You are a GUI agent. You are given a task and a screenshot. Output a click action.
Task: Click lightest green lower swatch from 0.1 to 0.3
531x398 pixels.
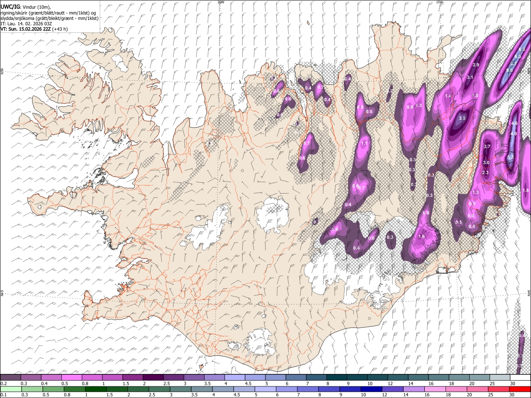pos(10,389)
